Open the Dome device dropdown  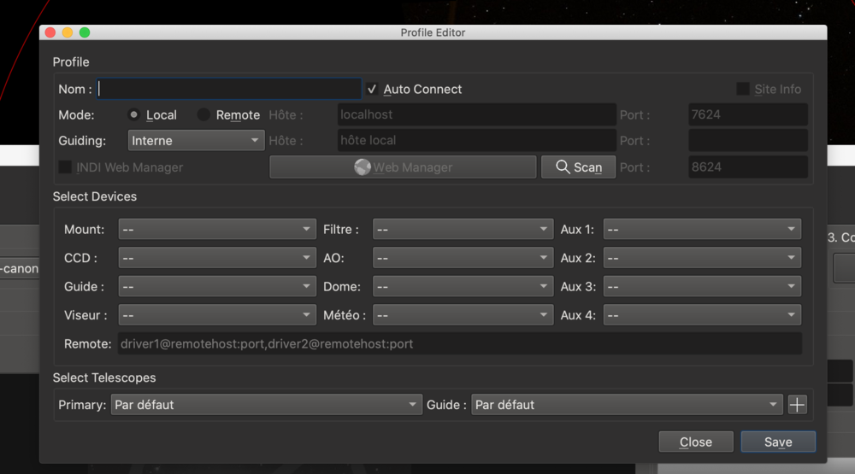click(x=463, y=287)
